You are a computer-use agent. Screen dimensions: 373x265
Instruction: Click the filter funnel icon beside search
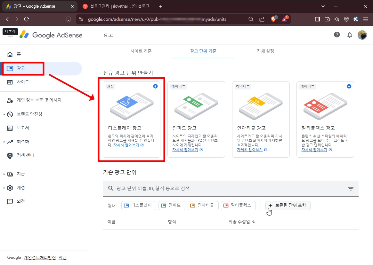tap(351, 189)
